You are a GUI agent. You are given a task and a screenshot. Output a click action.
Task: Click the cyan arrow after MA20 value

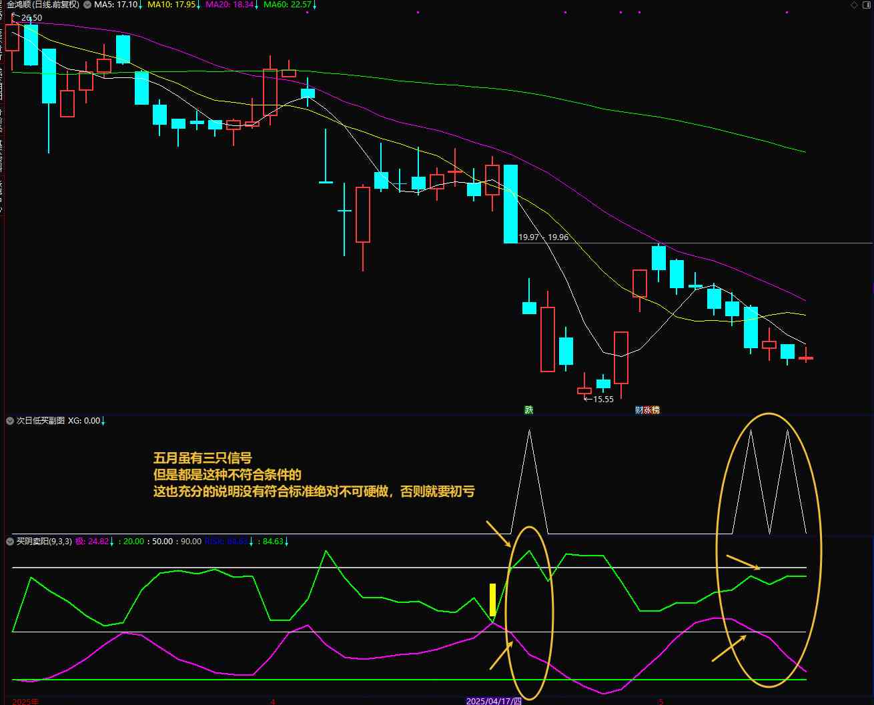[x=257, y=5]
